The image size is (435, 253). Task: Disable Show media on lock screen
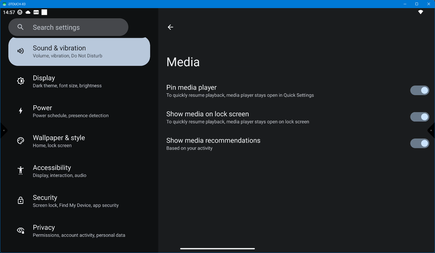(419, 117)
